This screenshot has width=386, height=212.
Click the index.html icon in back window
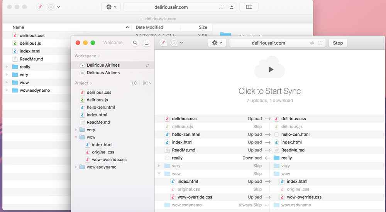click(15, 51)
